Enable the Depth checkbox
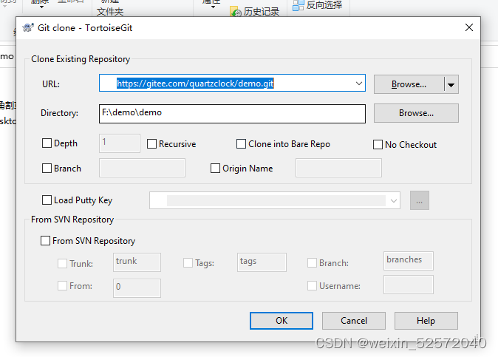Image resolution: width=498 pixels, height=357 pixels. [x=47, y=143]
